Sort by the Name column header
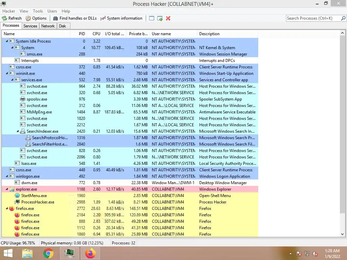Viewport: 347px width, 260px height. 36,34
